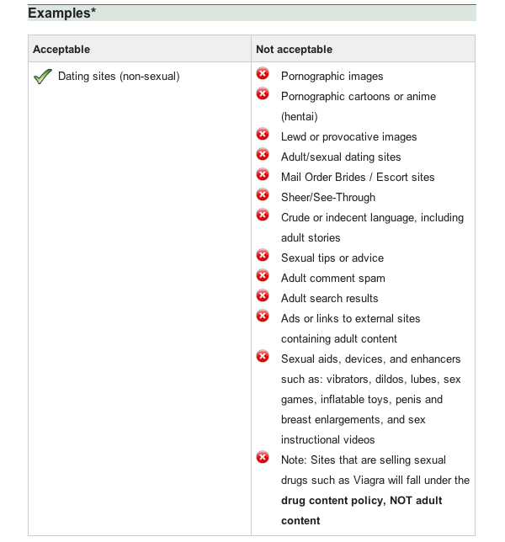Click the red X beside Crude or indecent language
505x542 pixels.
pos(263,215)
